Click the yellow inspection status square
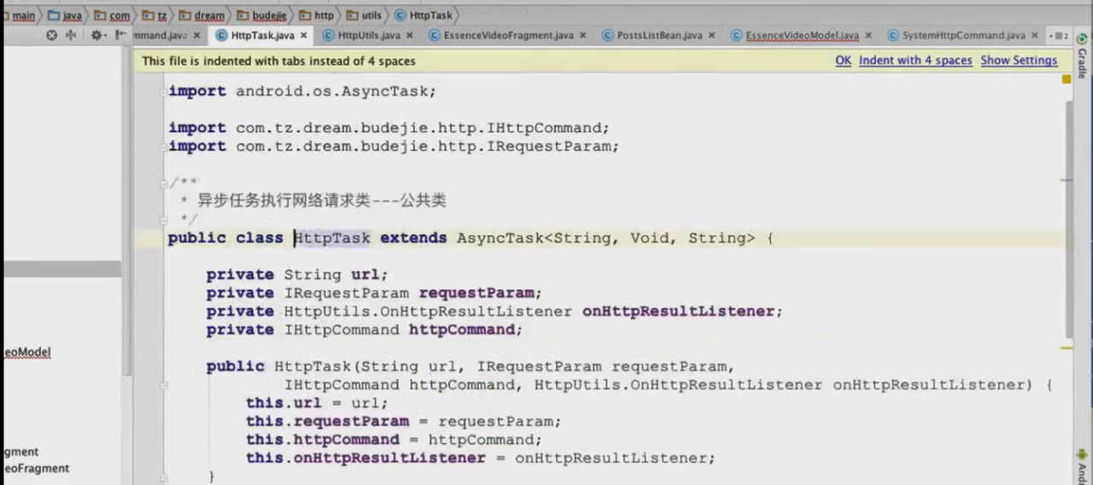 [x=1067, y=79]
